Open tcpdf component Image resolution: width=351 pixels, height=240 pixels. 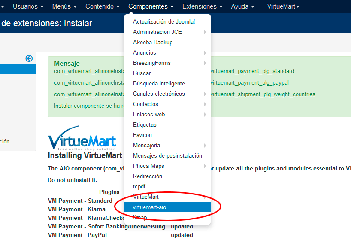pyautogui.click(x=167, y=186)
